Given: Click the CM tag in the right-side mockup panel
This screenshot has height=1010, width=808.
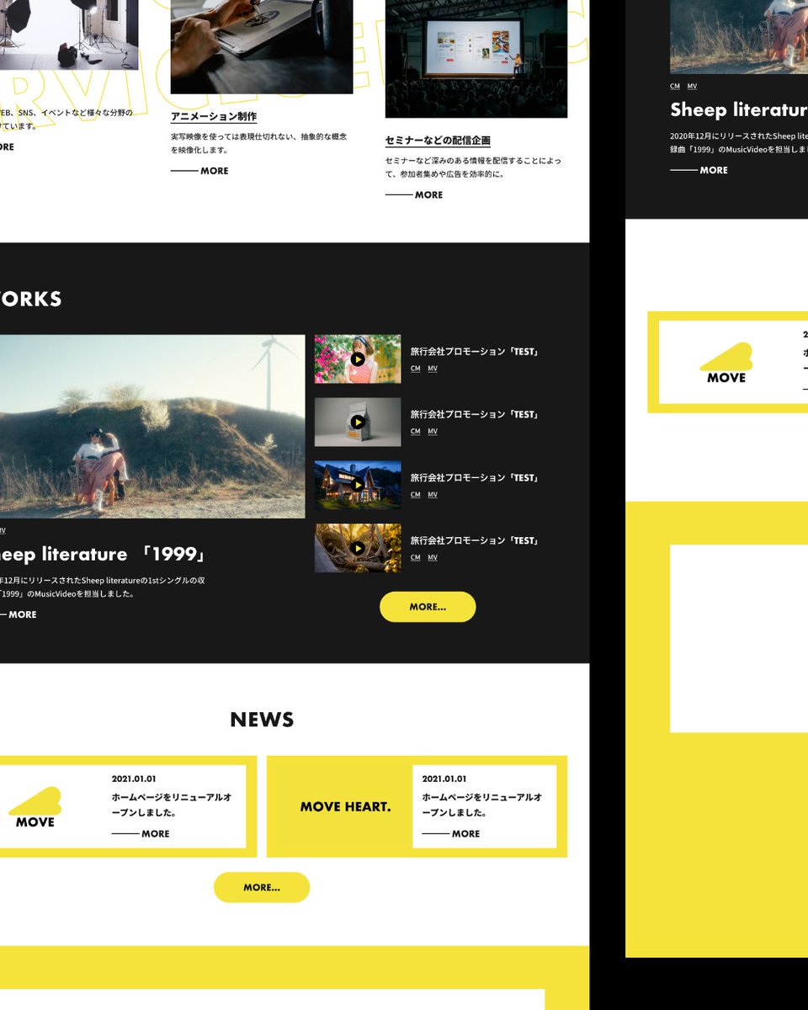Looking at the screenshot, I should [x=675, y=87].
